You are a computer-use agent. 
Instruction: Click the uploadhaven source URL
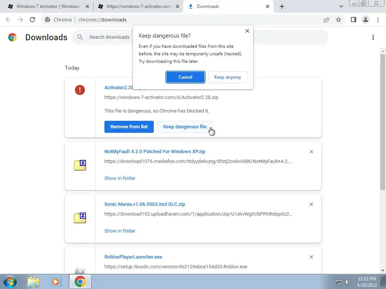[198, 214]
